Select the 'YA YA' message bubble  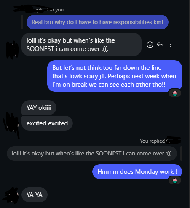coord(35,195)
